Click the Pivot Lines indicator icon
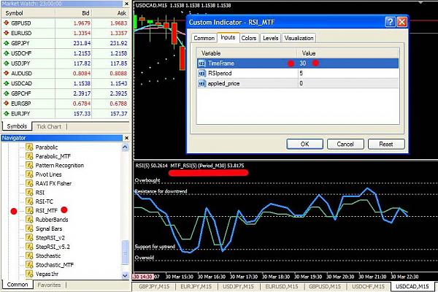This screenshot has height=292, width=438. point(29,174)
